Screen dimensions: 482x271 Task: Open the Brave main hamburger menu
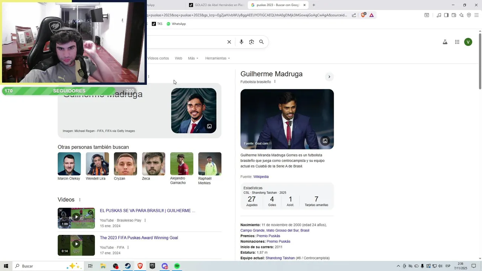point(476,15)
